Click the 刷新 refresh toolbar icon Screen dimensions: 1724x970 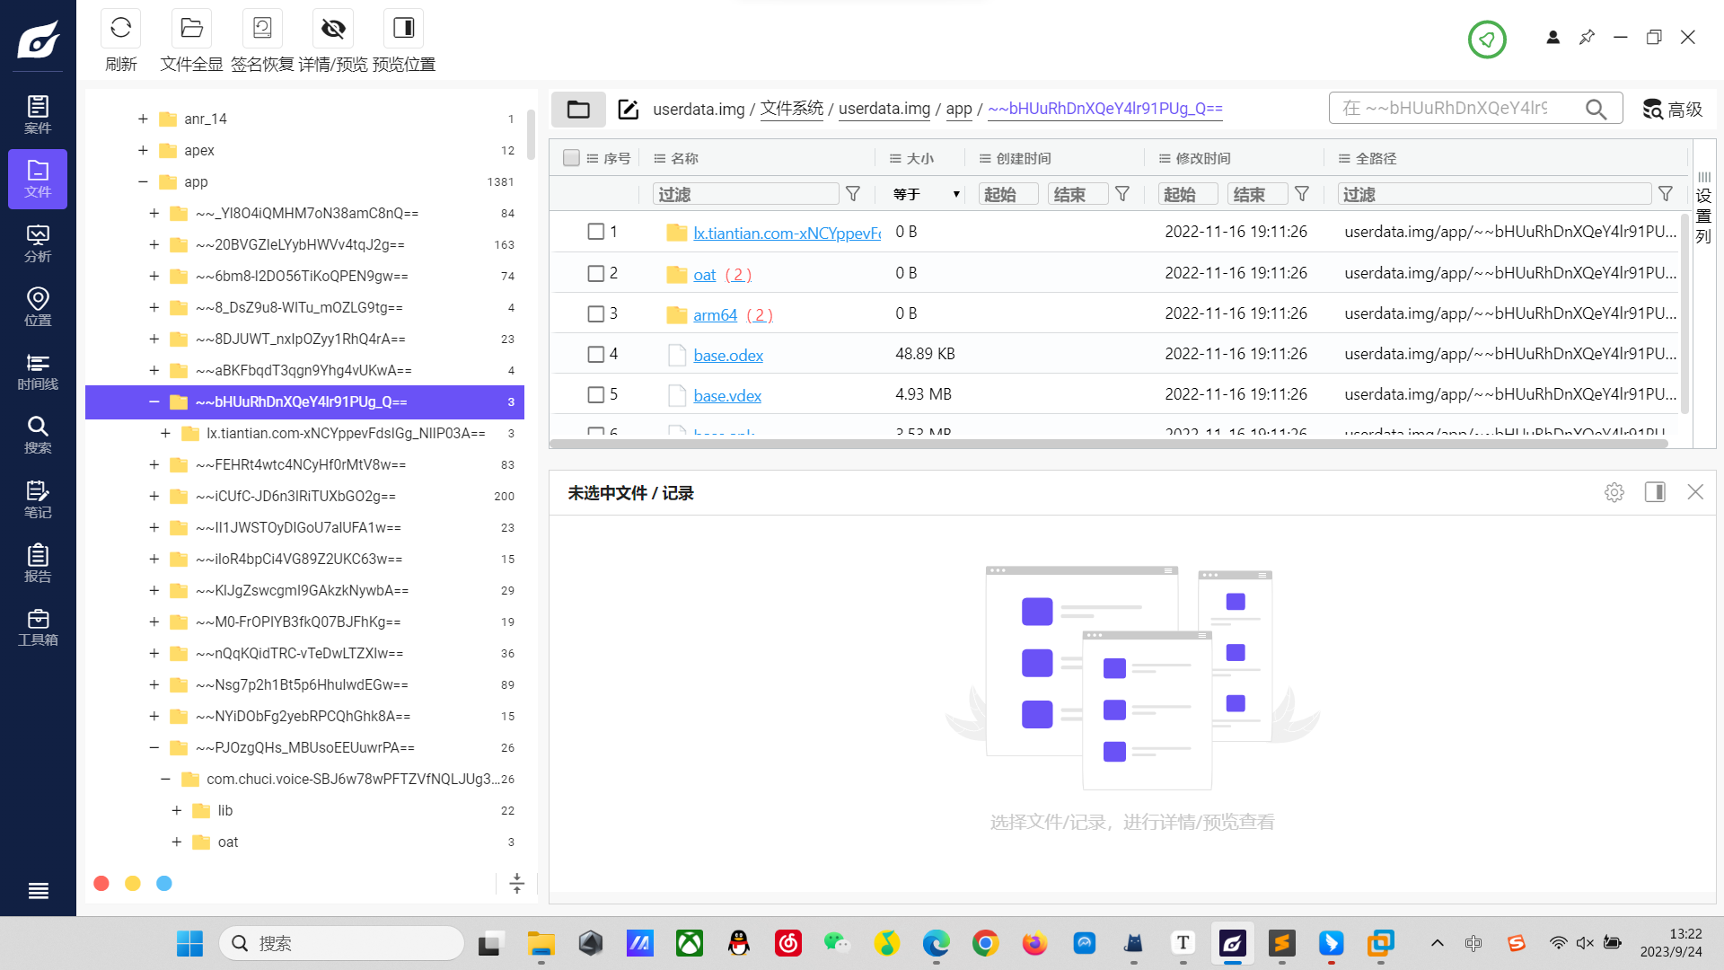[120, 29]
